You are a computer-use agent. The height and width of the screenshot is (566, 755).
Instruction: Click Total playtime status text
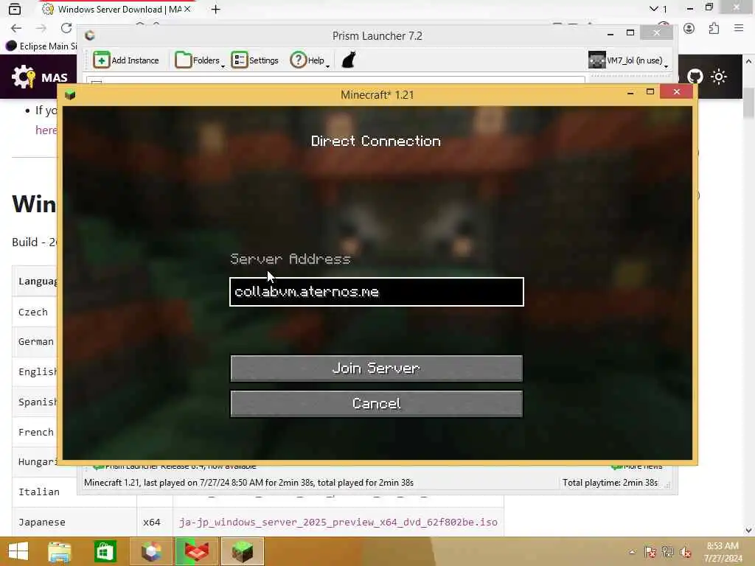[610, 483]
